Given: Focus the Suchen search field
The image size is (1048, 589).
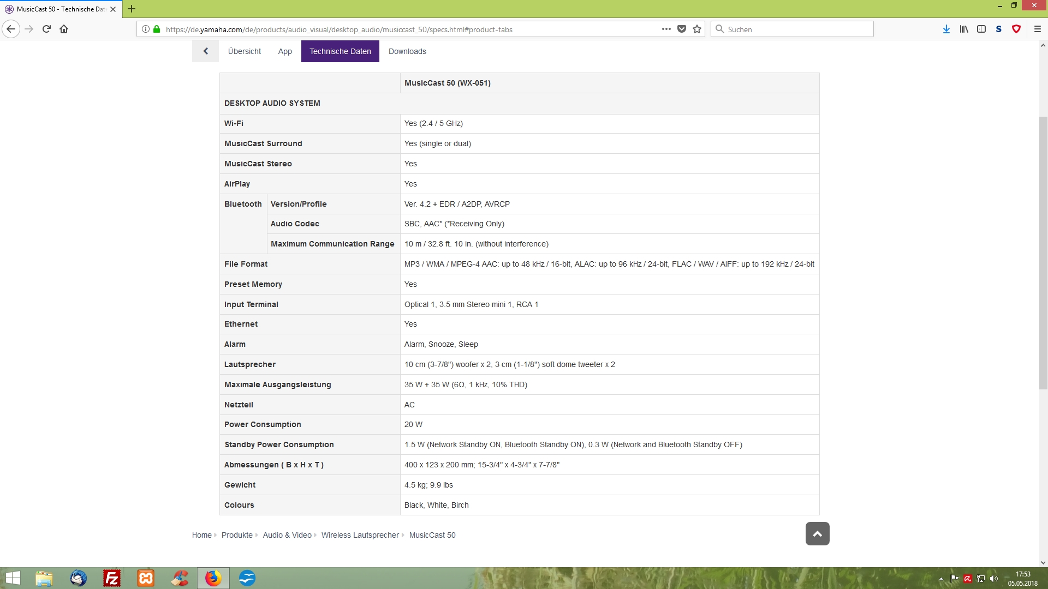Looking at the screenshot, I should [792, 29].
